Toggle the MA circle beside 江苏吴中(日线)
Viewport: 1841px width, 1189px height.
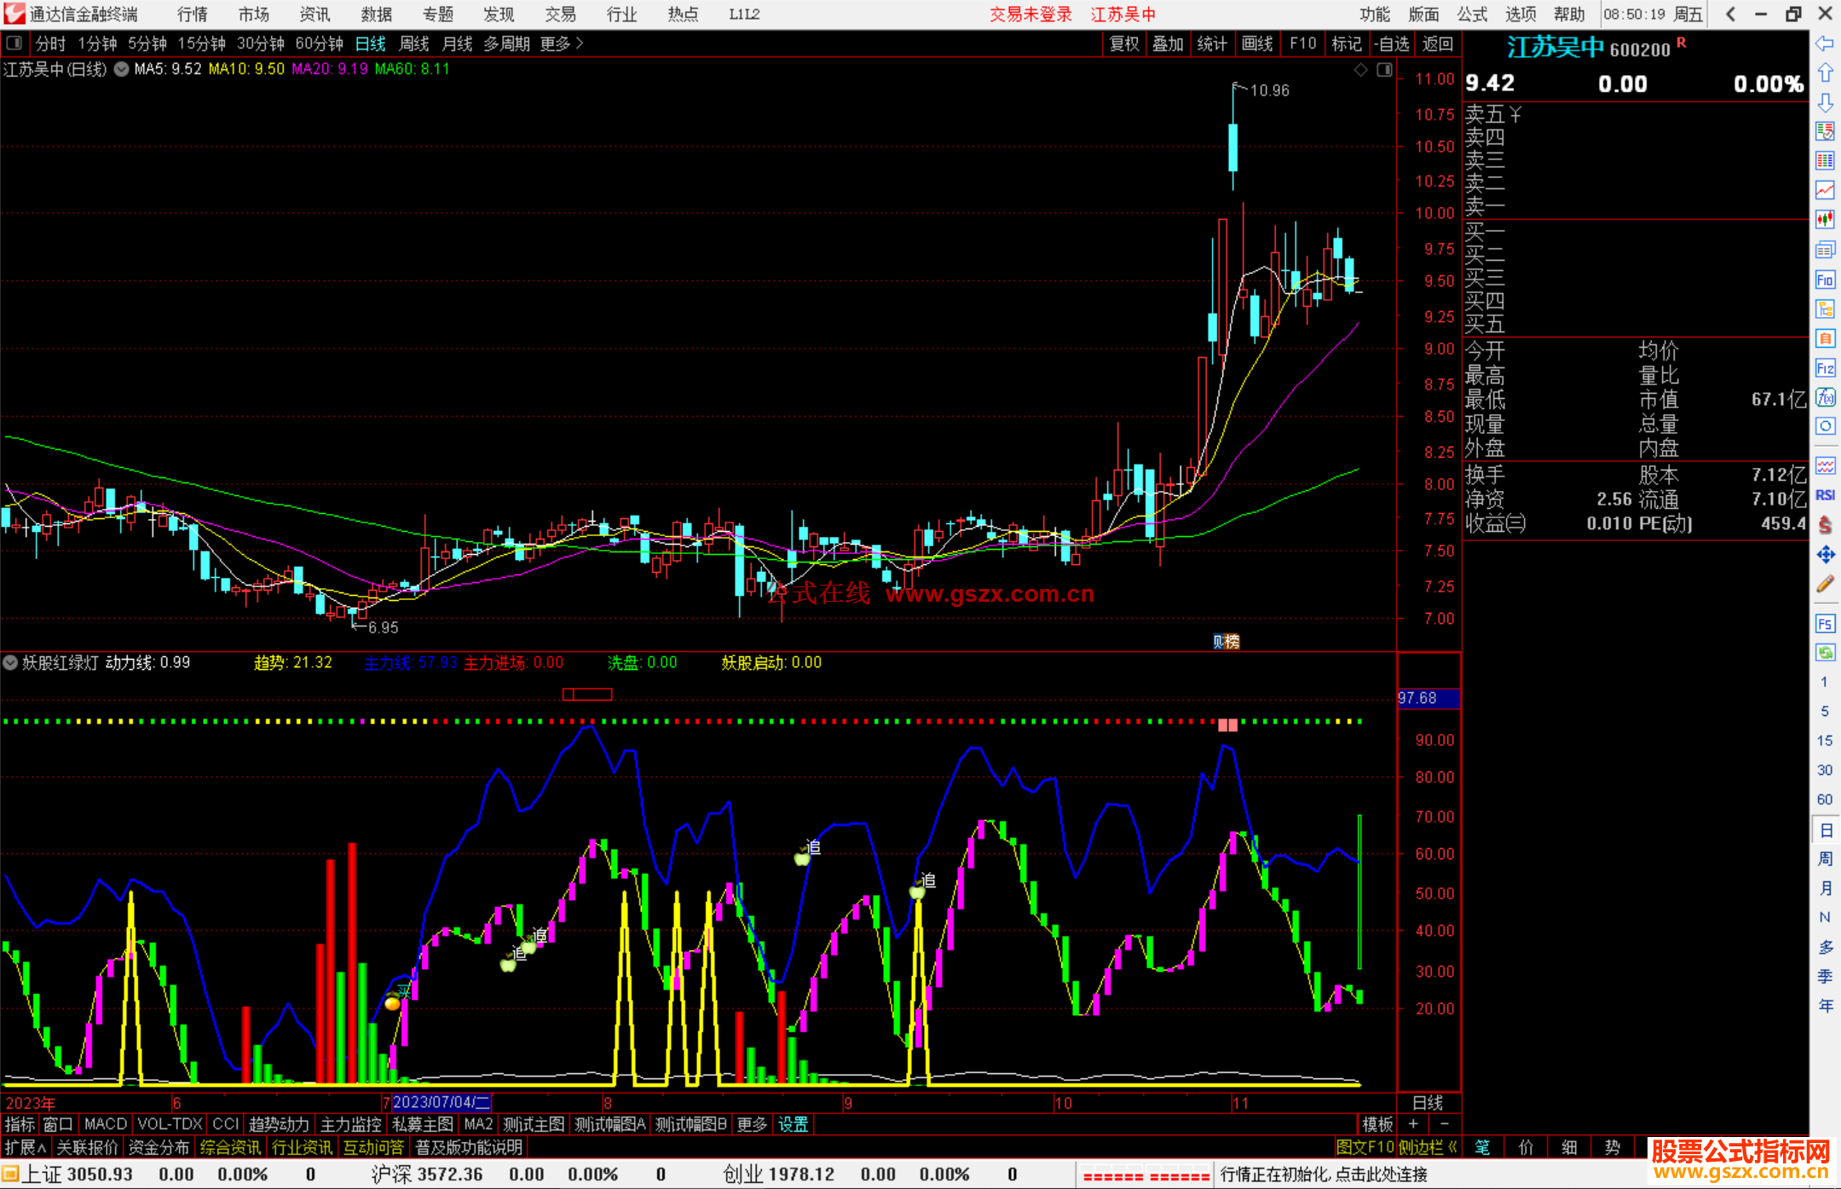[x=122, y=69]
